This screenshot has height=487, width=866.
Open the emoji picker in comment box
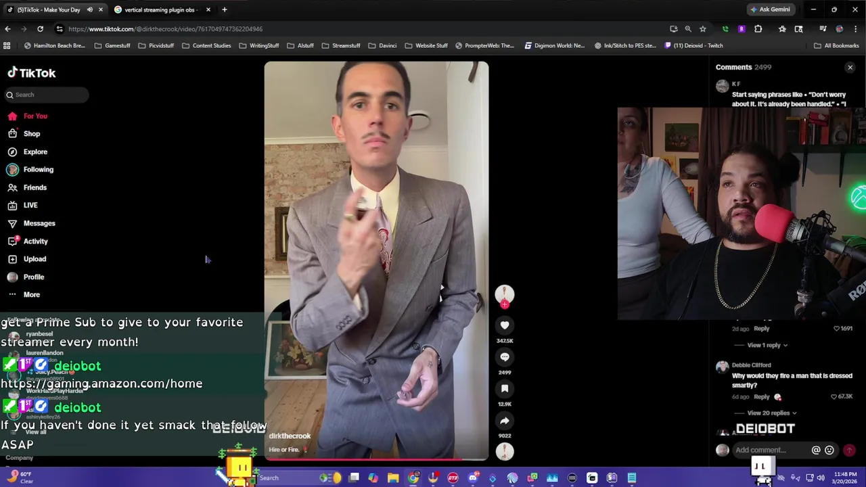point(829,450)
